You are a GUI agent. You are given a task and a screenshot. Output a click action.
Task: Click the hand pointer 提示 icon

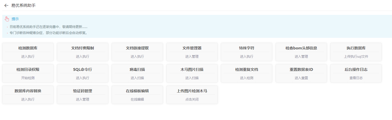pyautogui.click(x=7, y=19)
